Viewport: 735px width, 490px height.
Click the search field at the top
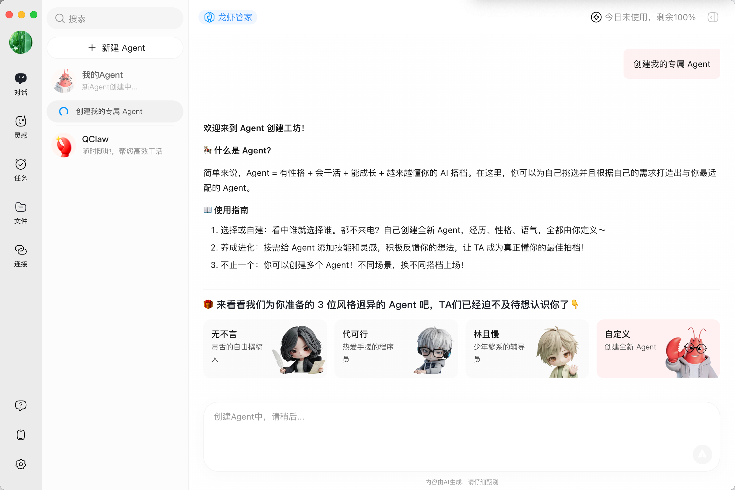click(x=115, y=19)
